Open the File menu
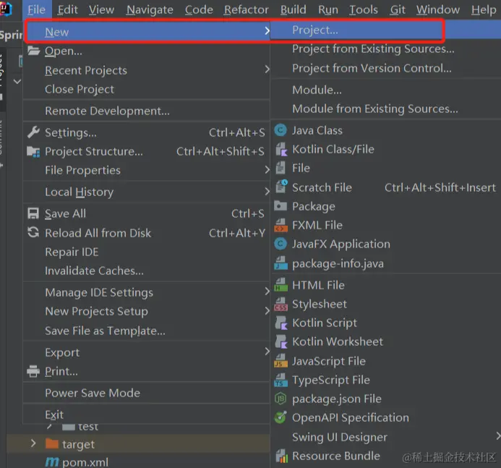The width and height of the screenshot is (501, 468). click(x=36, y=10)
